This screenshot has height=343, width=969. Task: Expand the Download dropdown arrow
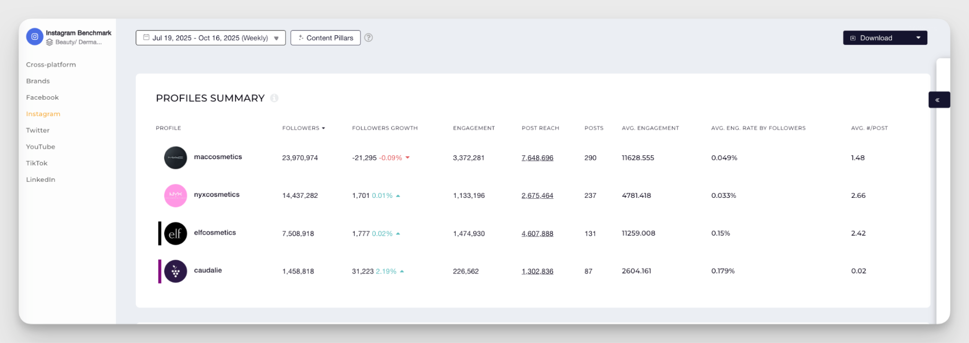918,38
